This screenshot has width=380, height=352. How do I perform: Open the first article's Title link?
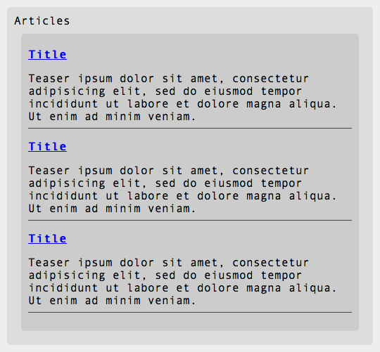48,54
